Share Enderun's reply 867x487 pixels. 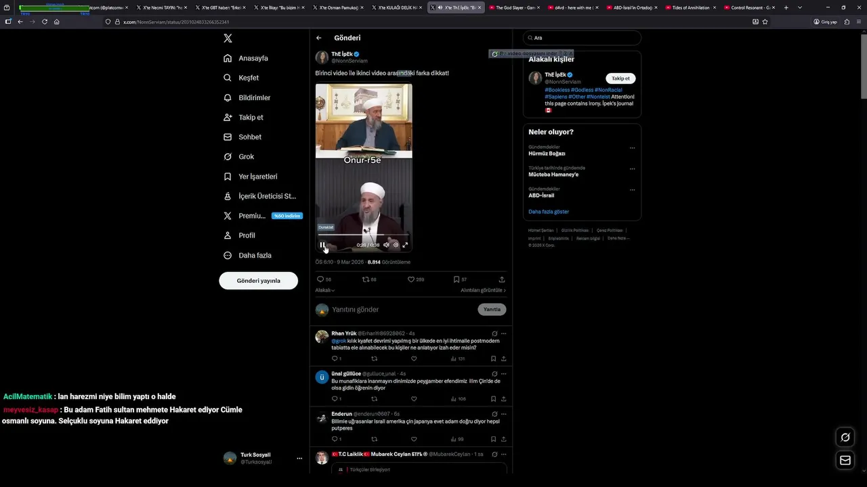click(x=503, y=439)
